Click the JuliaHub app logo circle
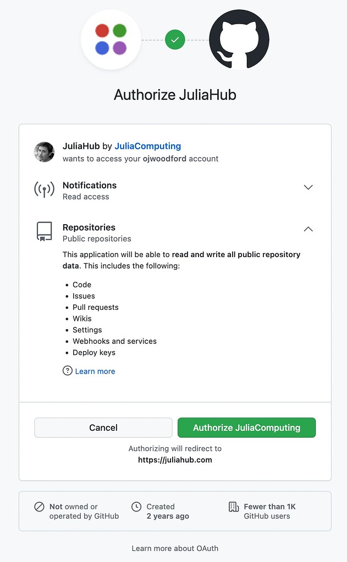Image resolution: width=347 pixels, height=562 pixels. 111,40
